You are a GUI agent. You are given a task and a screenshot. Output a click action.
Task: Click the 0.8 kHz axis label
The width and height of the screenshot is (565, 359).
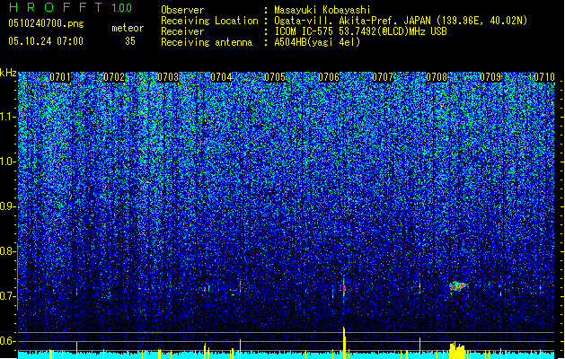tap(8, 251)
